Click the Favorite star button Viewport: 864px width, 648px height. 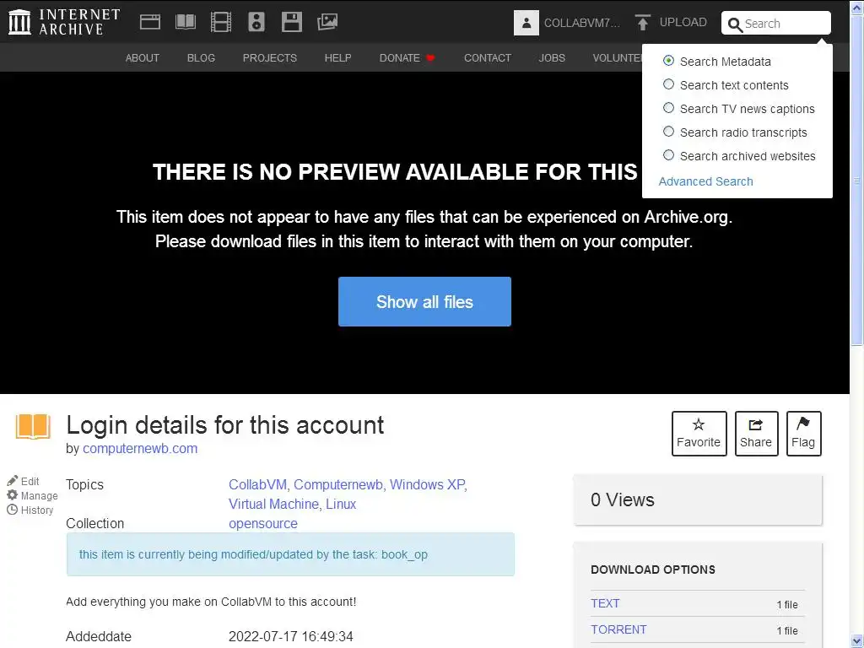[x=699, y=434]
